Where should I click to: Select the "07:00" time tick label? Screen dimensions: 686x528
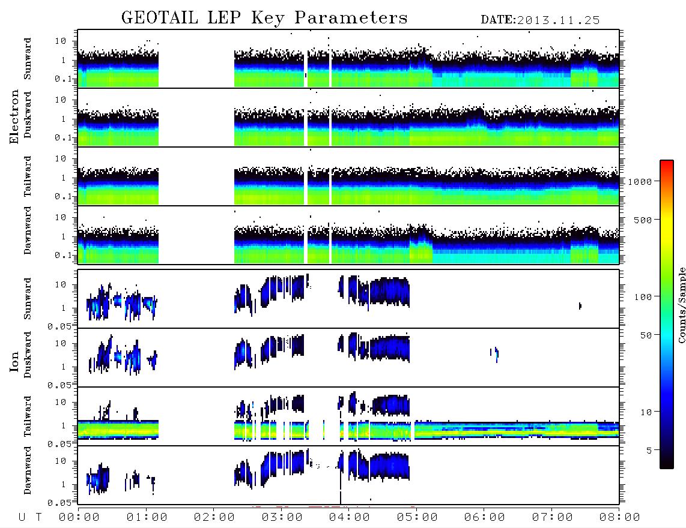552,518
